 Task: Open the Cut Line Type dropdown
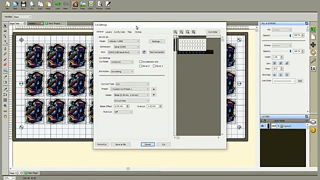132,84
